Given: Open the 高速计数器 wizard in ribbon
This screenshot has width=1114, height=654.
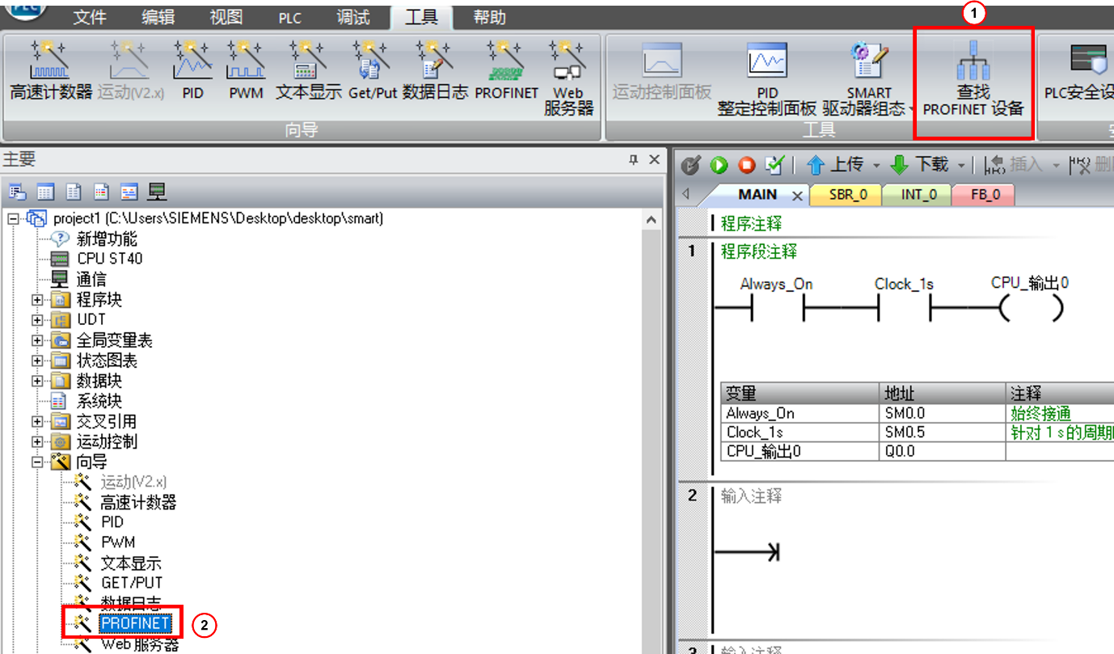Looking at the screenshot, I should pos(51,71).
